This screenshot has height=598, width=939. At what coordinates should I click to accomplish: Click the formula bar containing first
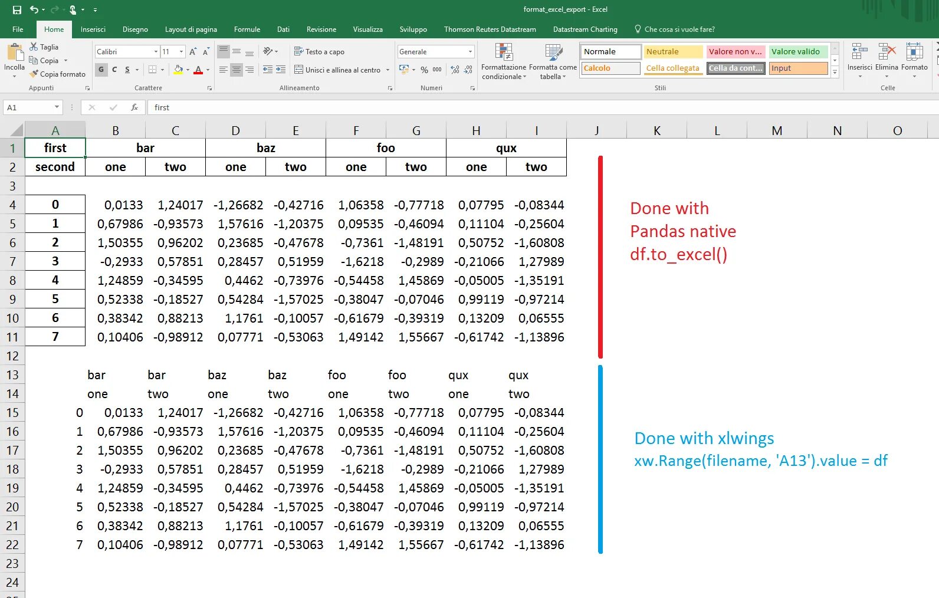click(x=543, y=107)
